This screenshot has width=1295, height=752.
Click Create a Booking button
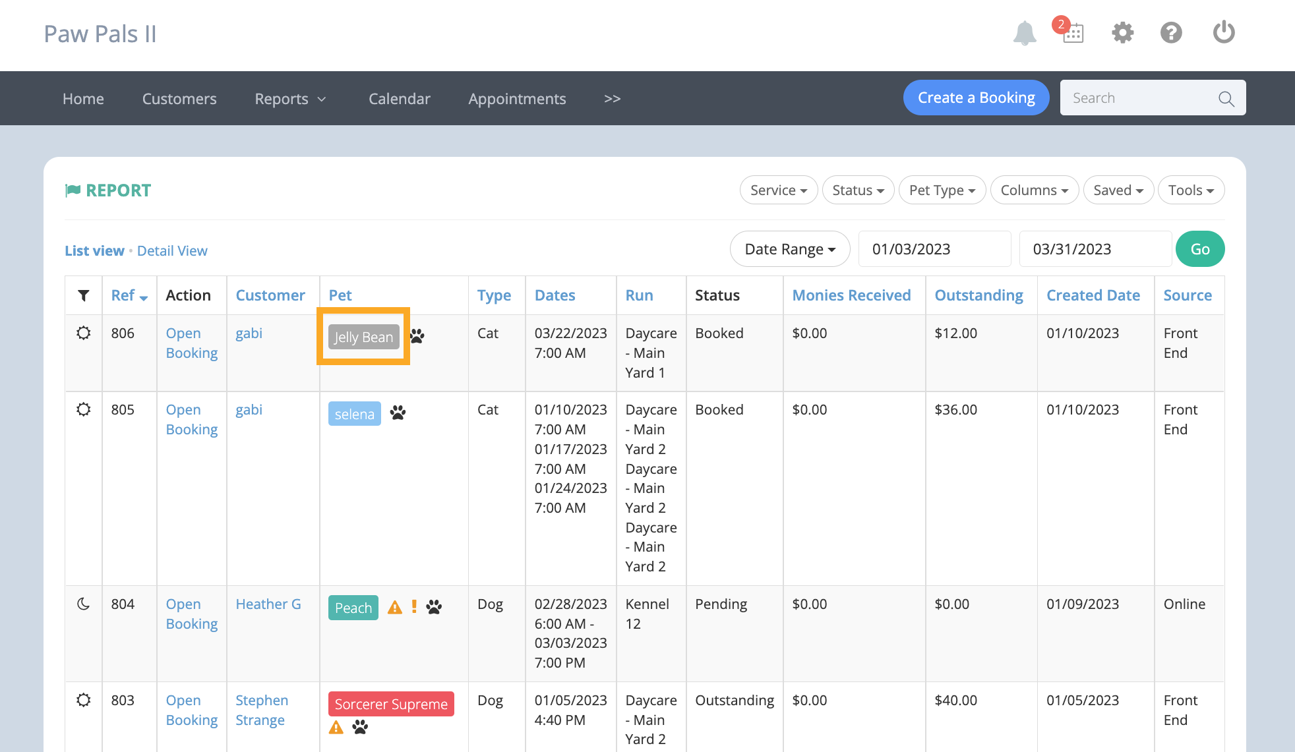tap(976, 98)
